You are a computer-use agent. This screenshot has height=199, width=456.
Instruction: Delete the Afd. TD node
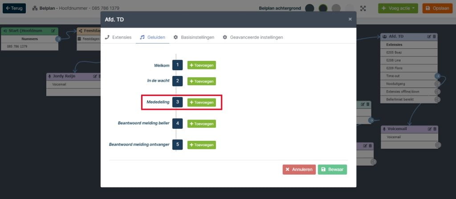pos(434,36)
